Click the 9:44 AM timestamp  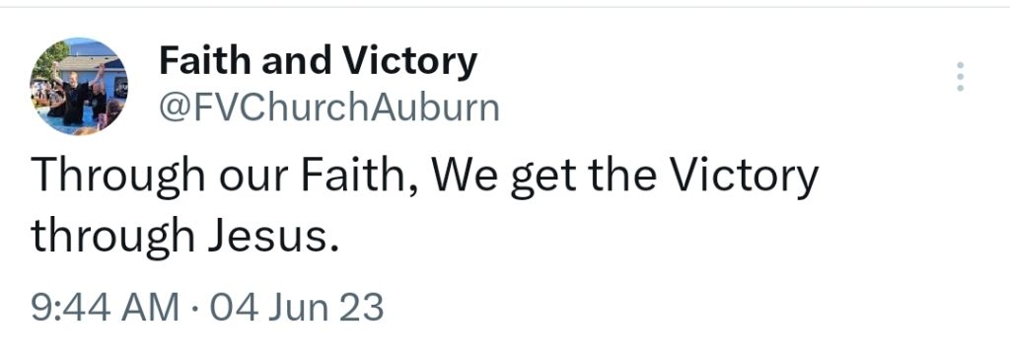click(106, 308)
